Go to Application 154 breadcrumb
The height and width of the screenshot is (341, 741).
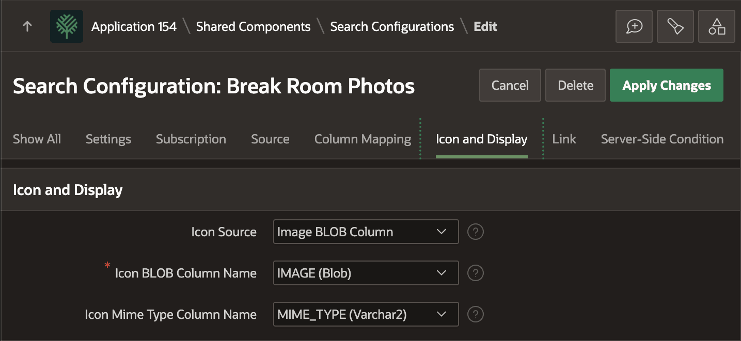point(134,26)
